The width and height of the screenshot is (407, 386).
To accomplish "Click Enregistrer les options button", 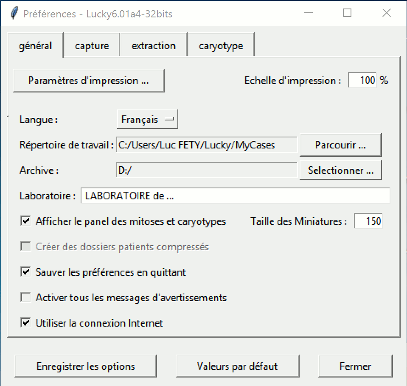I will click(86, 366).
